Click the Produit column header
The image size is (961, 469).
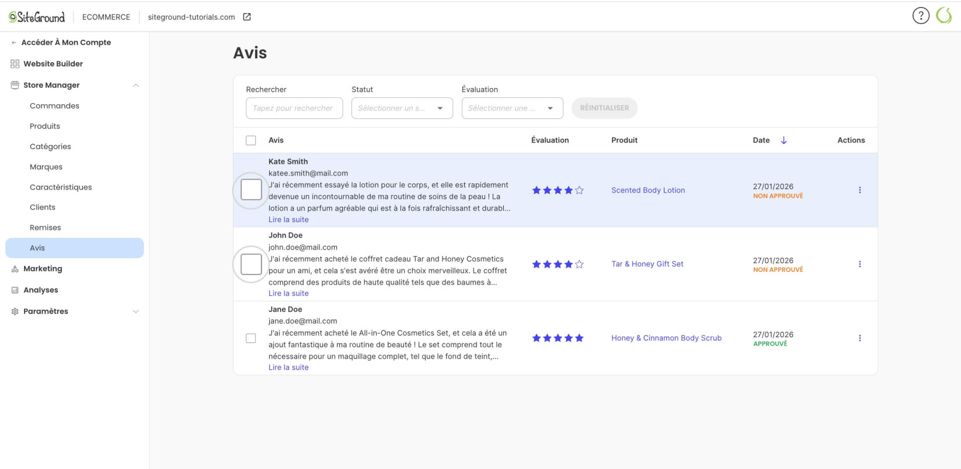(x=624, y=140)
